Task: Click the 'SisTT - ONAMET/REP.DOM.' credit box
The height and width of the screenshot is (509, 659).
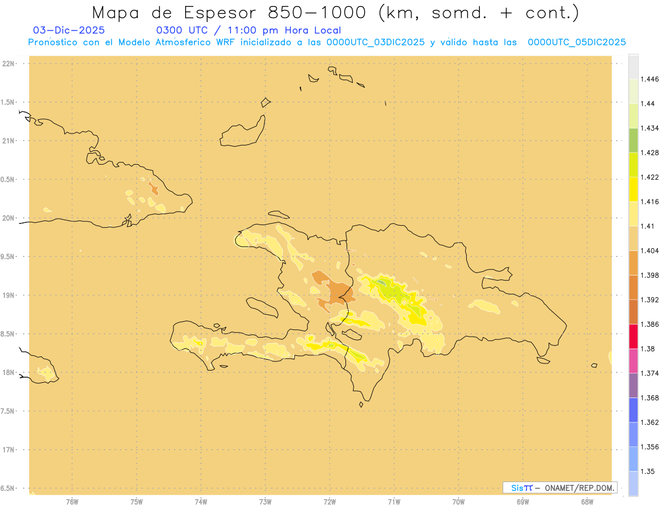Action: [560, 488]
